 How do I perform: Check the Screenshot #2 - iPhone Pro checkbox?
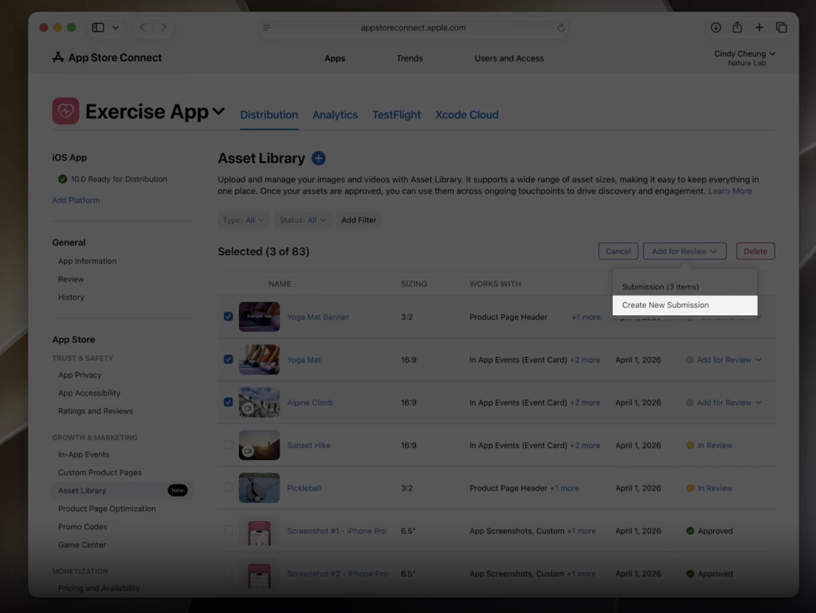coord(228,573)
